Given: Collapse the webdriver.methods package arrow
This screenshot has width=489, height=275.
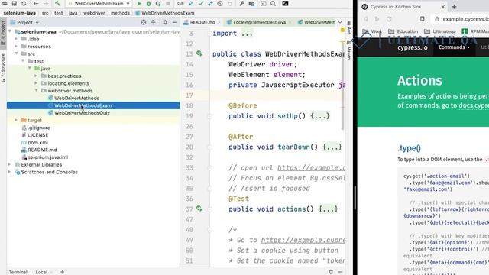Looking at the screenshot, I should click(36, 90).
